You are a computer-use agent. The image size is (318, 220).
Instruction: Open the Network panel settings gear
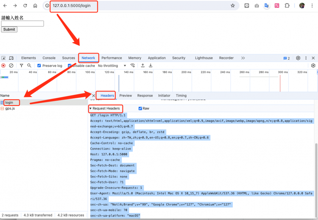[313, 66]
